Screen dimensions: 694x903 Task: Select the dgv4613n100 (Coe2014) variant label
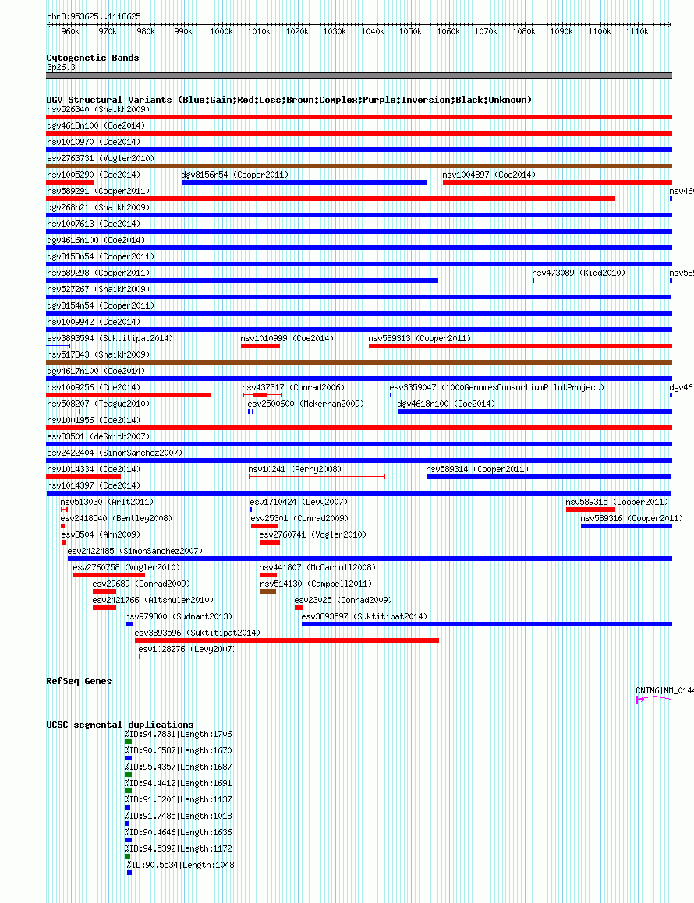point(96,125)
